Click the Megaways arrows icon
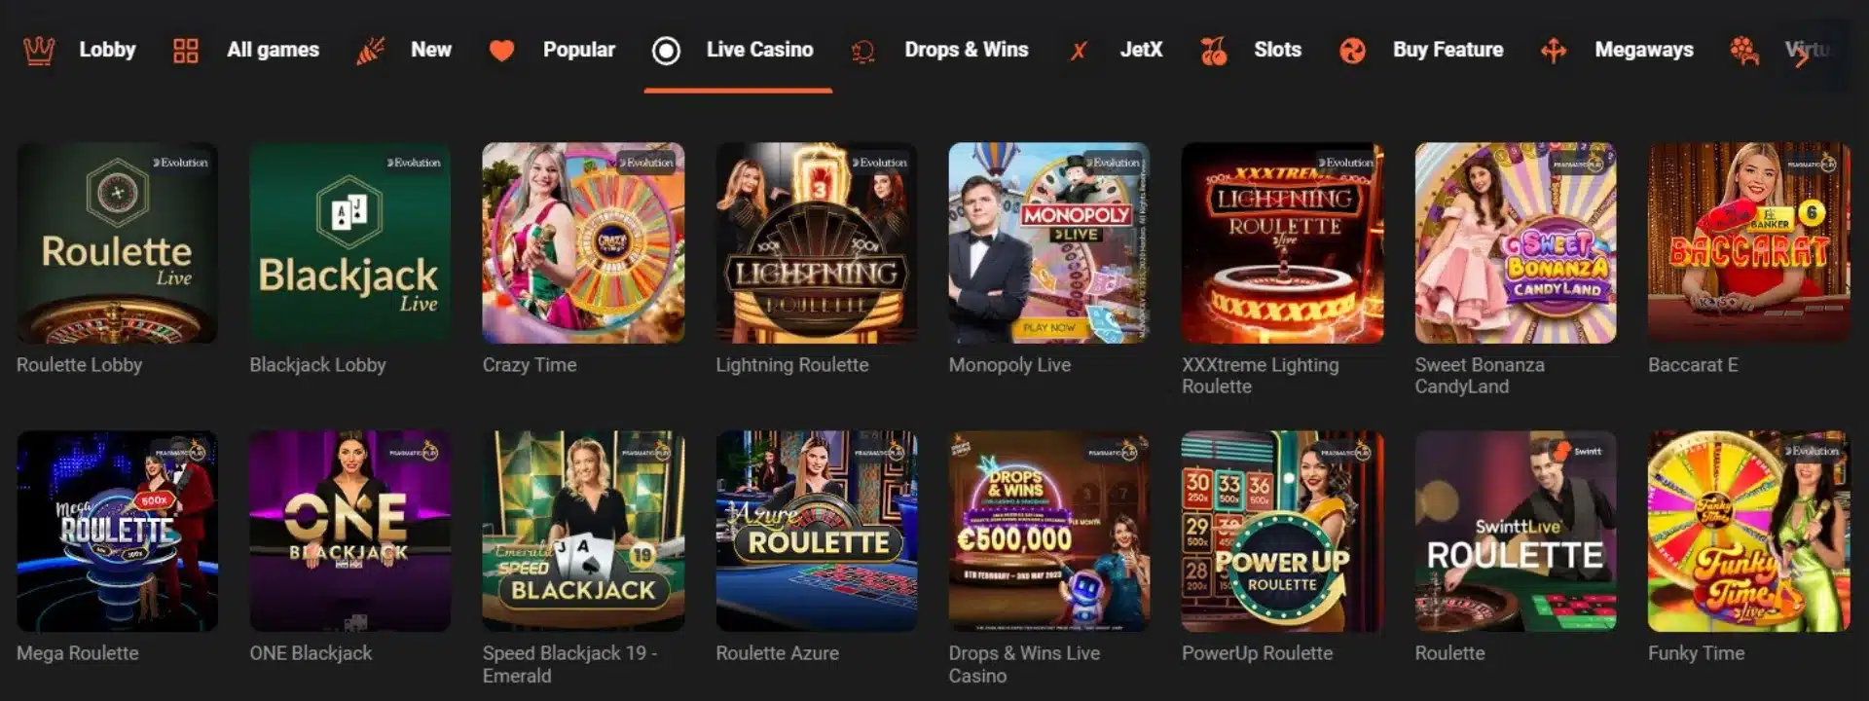 tap(1554, 51)
